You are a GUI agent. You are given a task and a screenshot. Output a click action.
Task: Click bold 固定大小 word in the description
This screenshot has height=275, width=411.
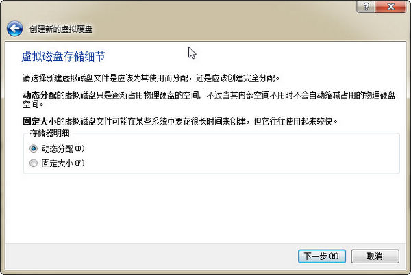pos(40,121)
